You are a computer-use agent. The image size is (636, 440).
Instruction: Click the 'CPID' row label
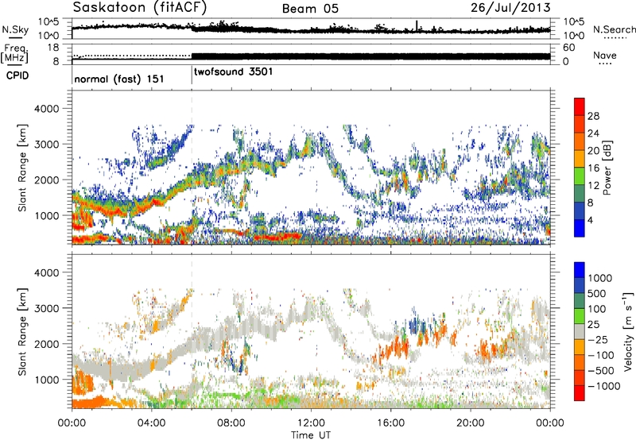point(17,75)
